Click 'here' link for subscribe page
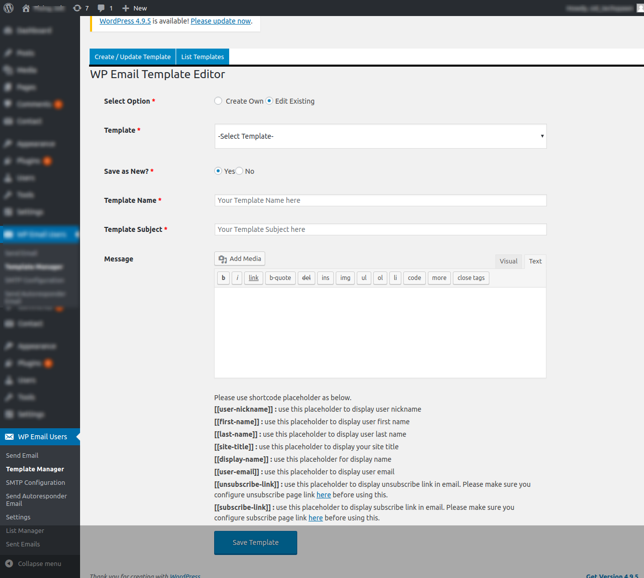 316,518
